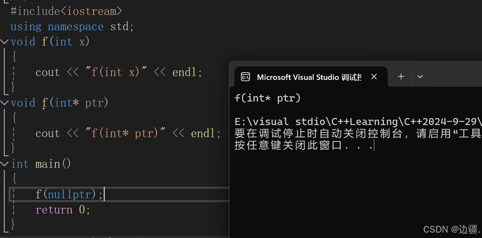
Task: Click the 要在调试停止时 console message line
Action: [358, 134]
